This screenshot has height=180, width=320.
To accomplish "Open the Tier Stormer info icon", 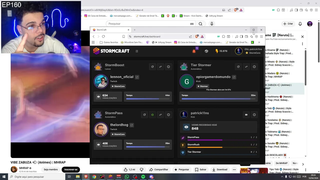I will pos(254,67).
